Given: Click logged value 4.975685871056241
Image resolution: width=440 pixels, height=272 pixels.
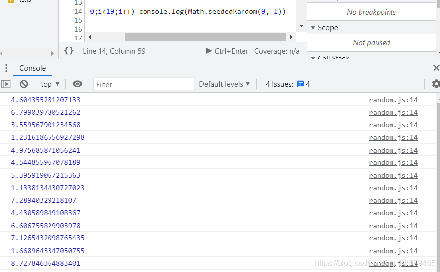Looking at the screenshot, I should [x=46, y=150].
